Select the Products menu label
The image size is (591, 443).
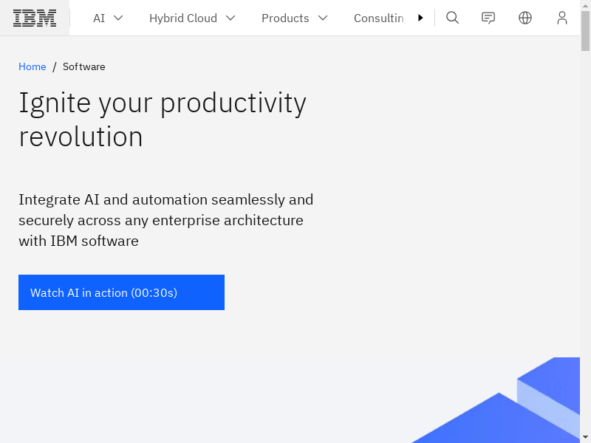click(285, 18)
